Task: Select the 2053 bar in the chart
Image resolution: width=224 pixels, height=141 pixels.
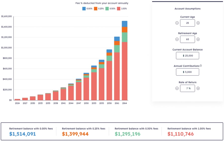Action: coord(94,83)
